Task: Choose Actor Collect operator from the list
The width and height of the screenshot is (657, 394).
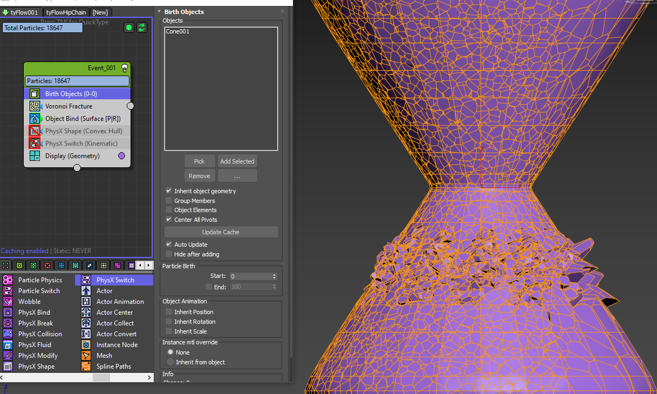Action: click(x=115, y=323)
